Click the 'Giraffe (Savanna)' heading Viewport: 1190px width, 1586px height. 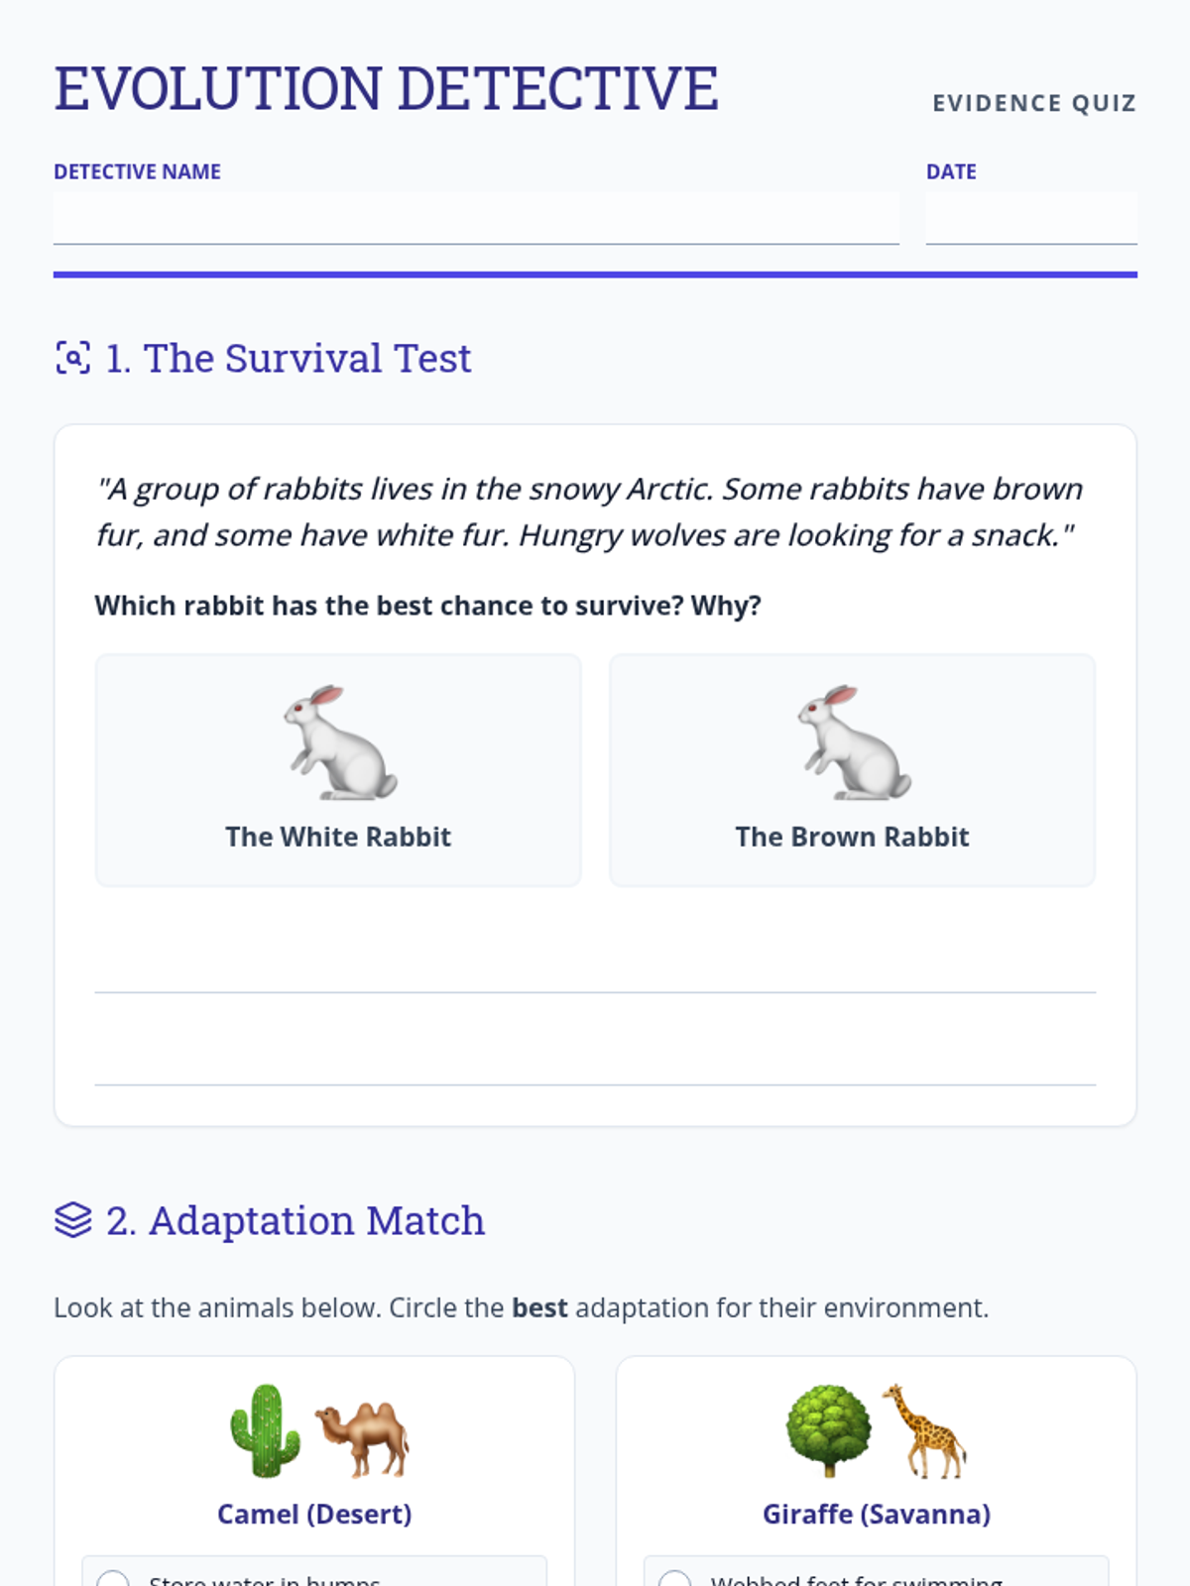click(877, 1515)
